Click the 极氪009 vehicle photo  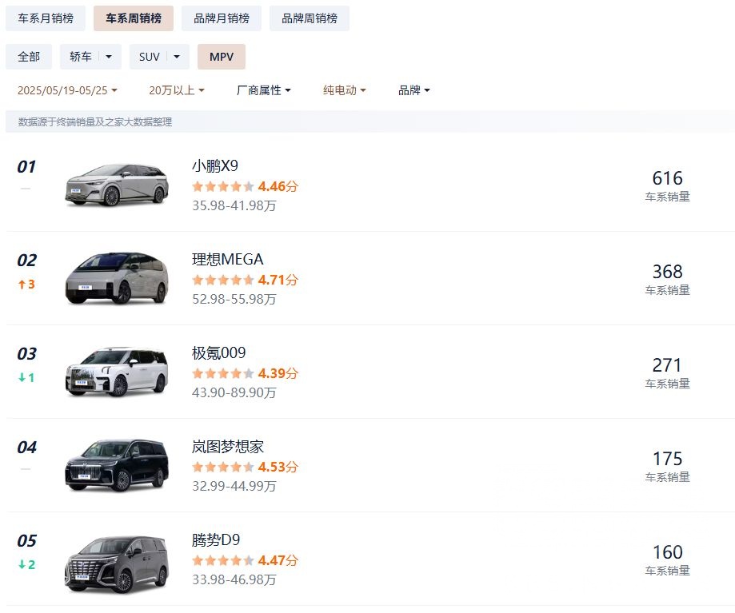(x=117, y=372)
